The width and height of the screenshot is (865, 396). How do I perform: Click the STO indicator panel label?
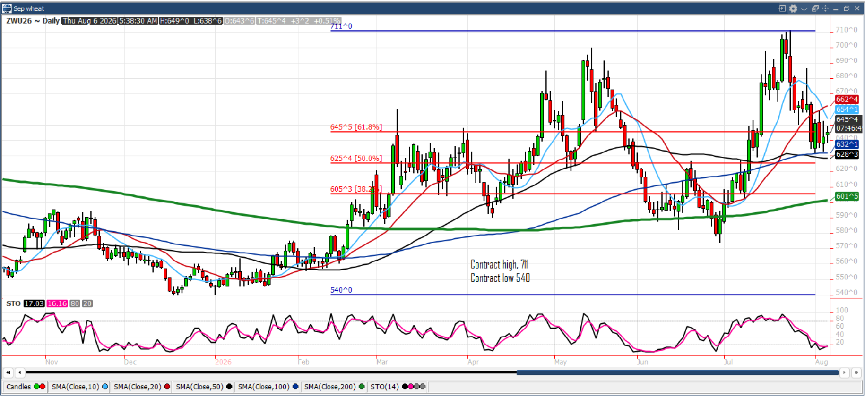coord(13,303)
